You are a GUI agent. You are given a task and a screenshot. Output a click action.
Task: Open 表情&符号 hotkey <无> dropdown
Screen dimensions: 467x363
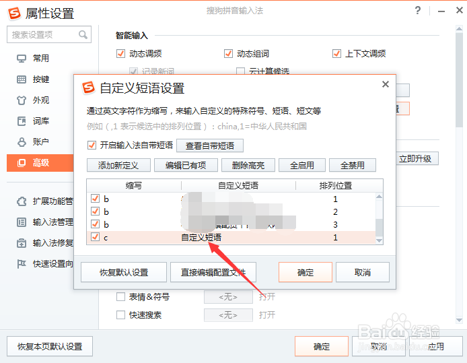coord(228,297)
